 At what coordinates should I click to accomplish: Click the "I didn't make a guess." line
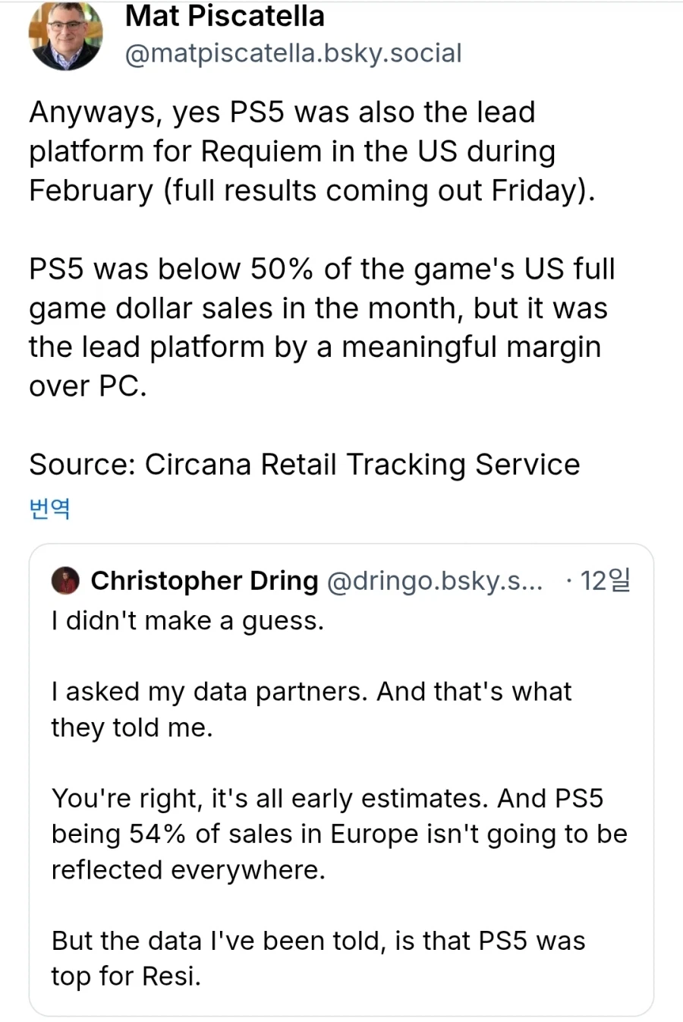pos(187,621)
